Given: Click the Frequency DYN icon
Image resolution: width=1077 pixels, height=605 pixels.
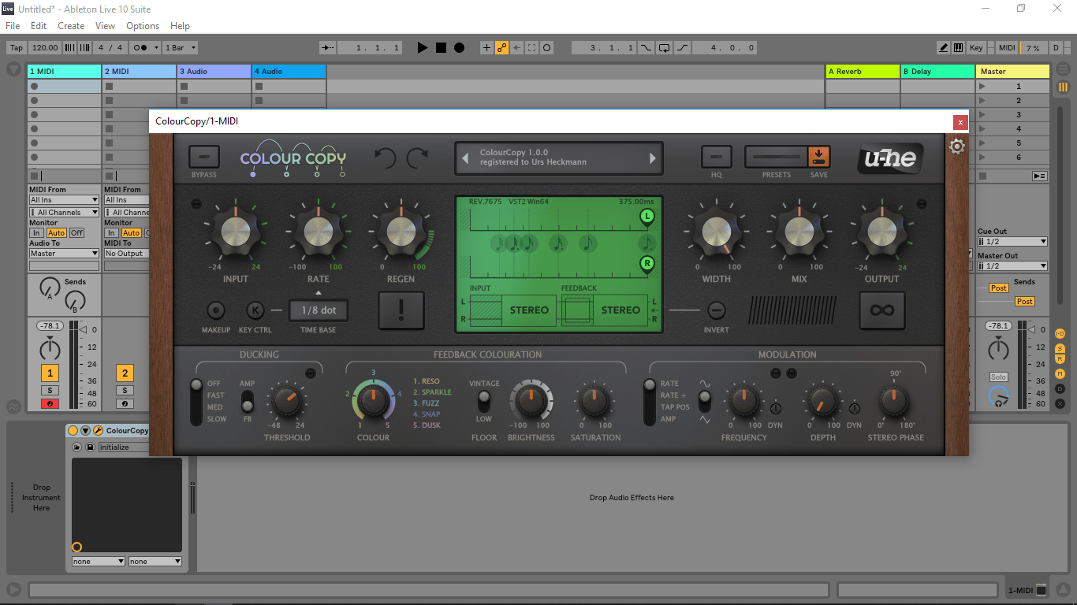Looking at the screenshot, I should pos(775,408).
